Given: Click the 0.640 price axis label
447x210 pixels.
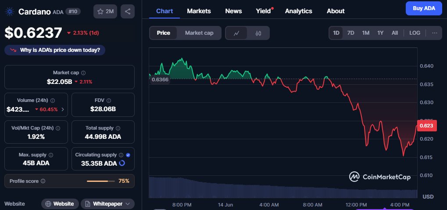Looking at the screenshot, I should pos(427,66).
